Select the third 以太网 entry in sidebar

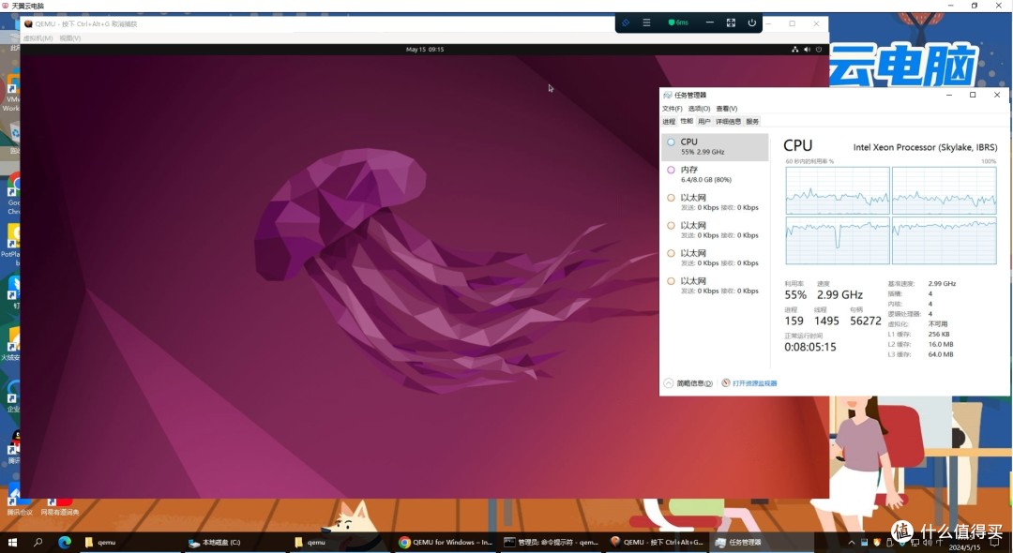715,258
